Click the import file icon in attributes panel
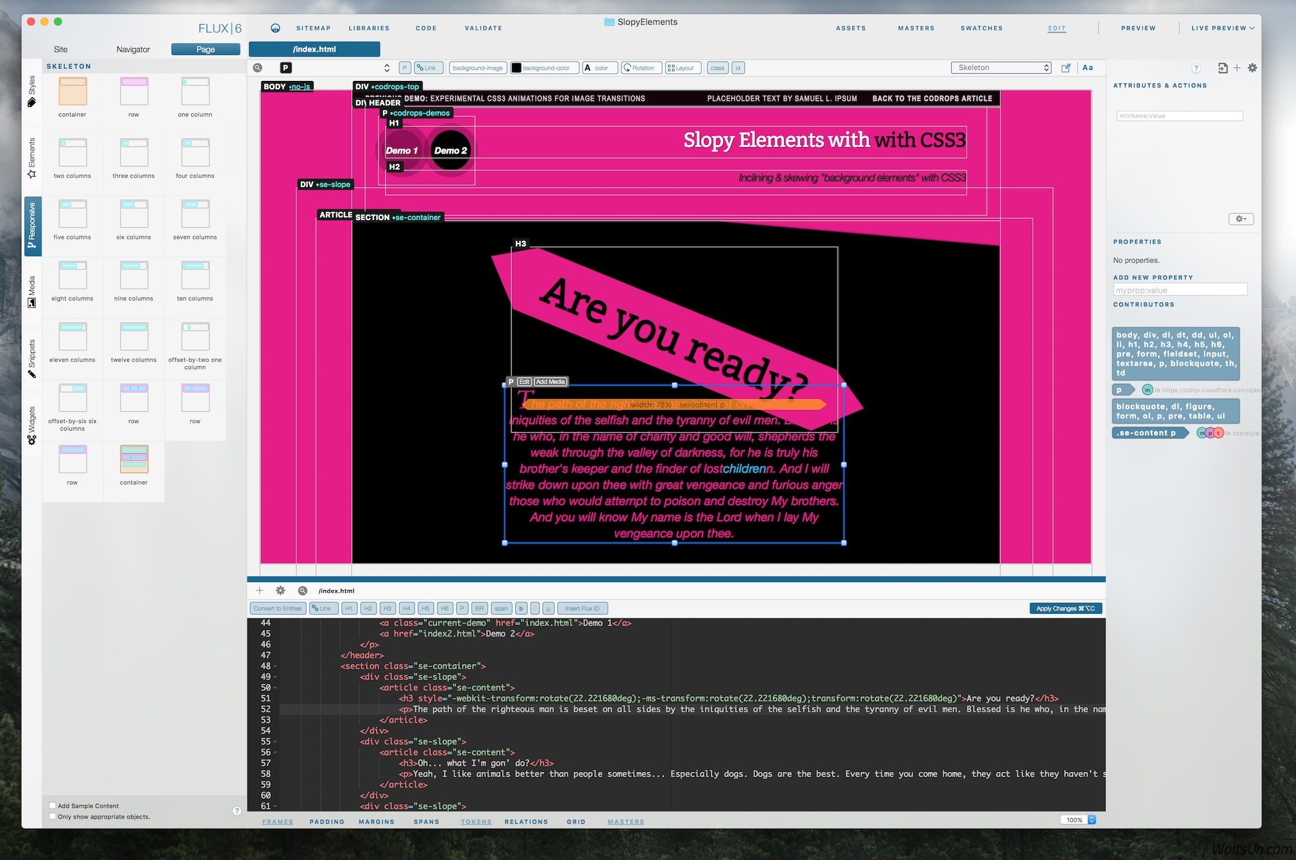This screenshot has width=1296, height=860. [1222, 68]
